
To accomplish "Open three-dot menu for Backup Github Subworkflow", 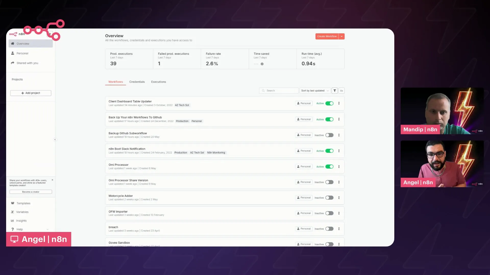I will click(339, 135).
